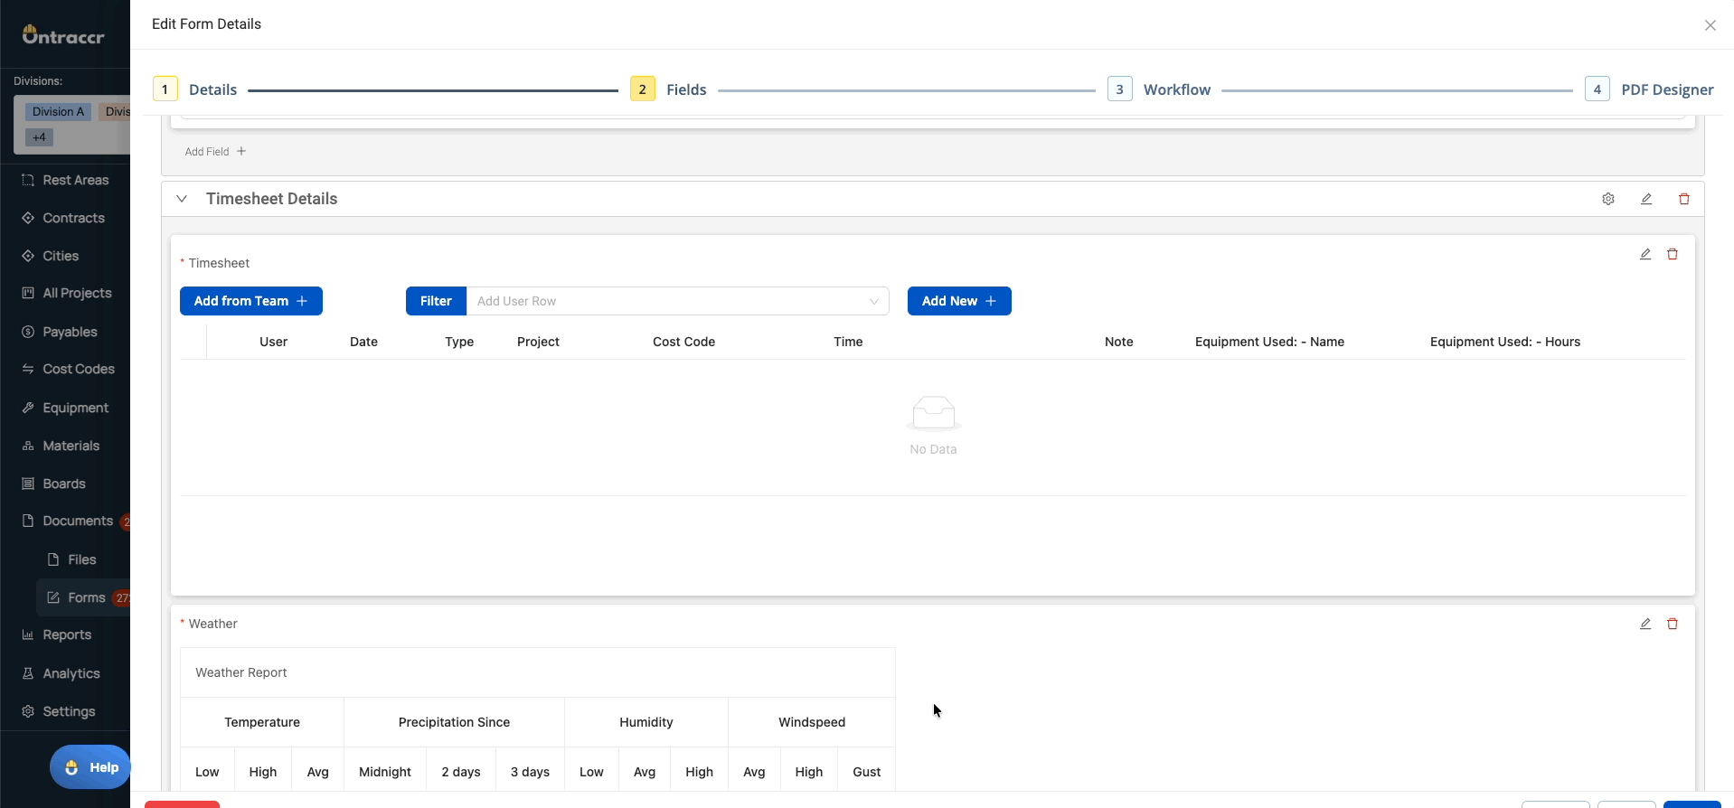Delete the Timesheet field
This screenshot has height=808, width=1734.
pos(1672,255)
